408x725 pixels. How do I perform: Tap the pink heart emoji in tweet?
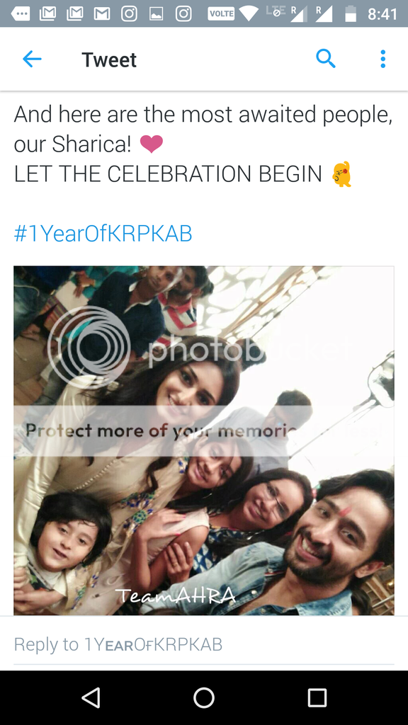tap(152, 144)
